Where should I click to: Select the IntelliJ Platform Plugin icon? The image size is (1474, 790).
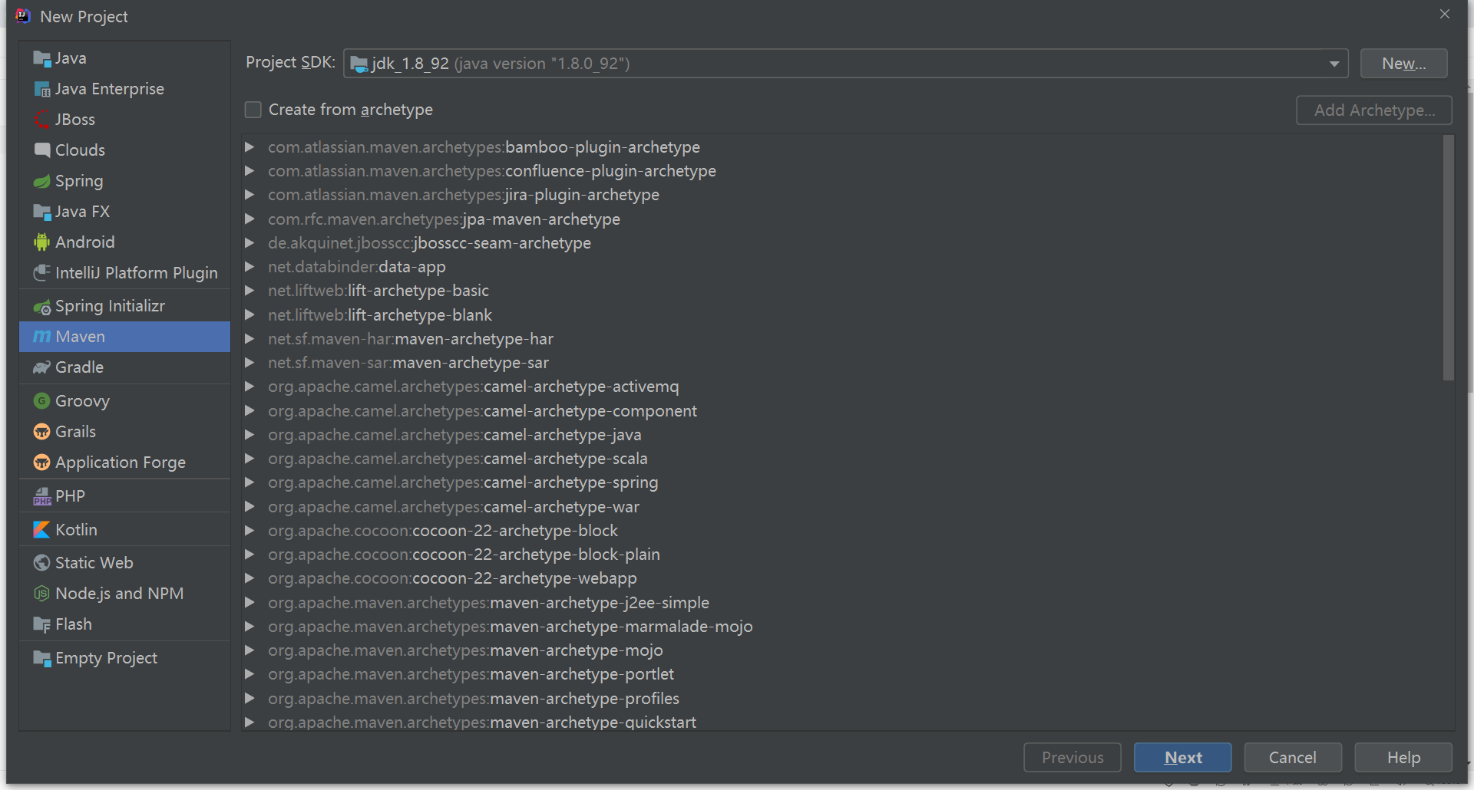point(42,273)
